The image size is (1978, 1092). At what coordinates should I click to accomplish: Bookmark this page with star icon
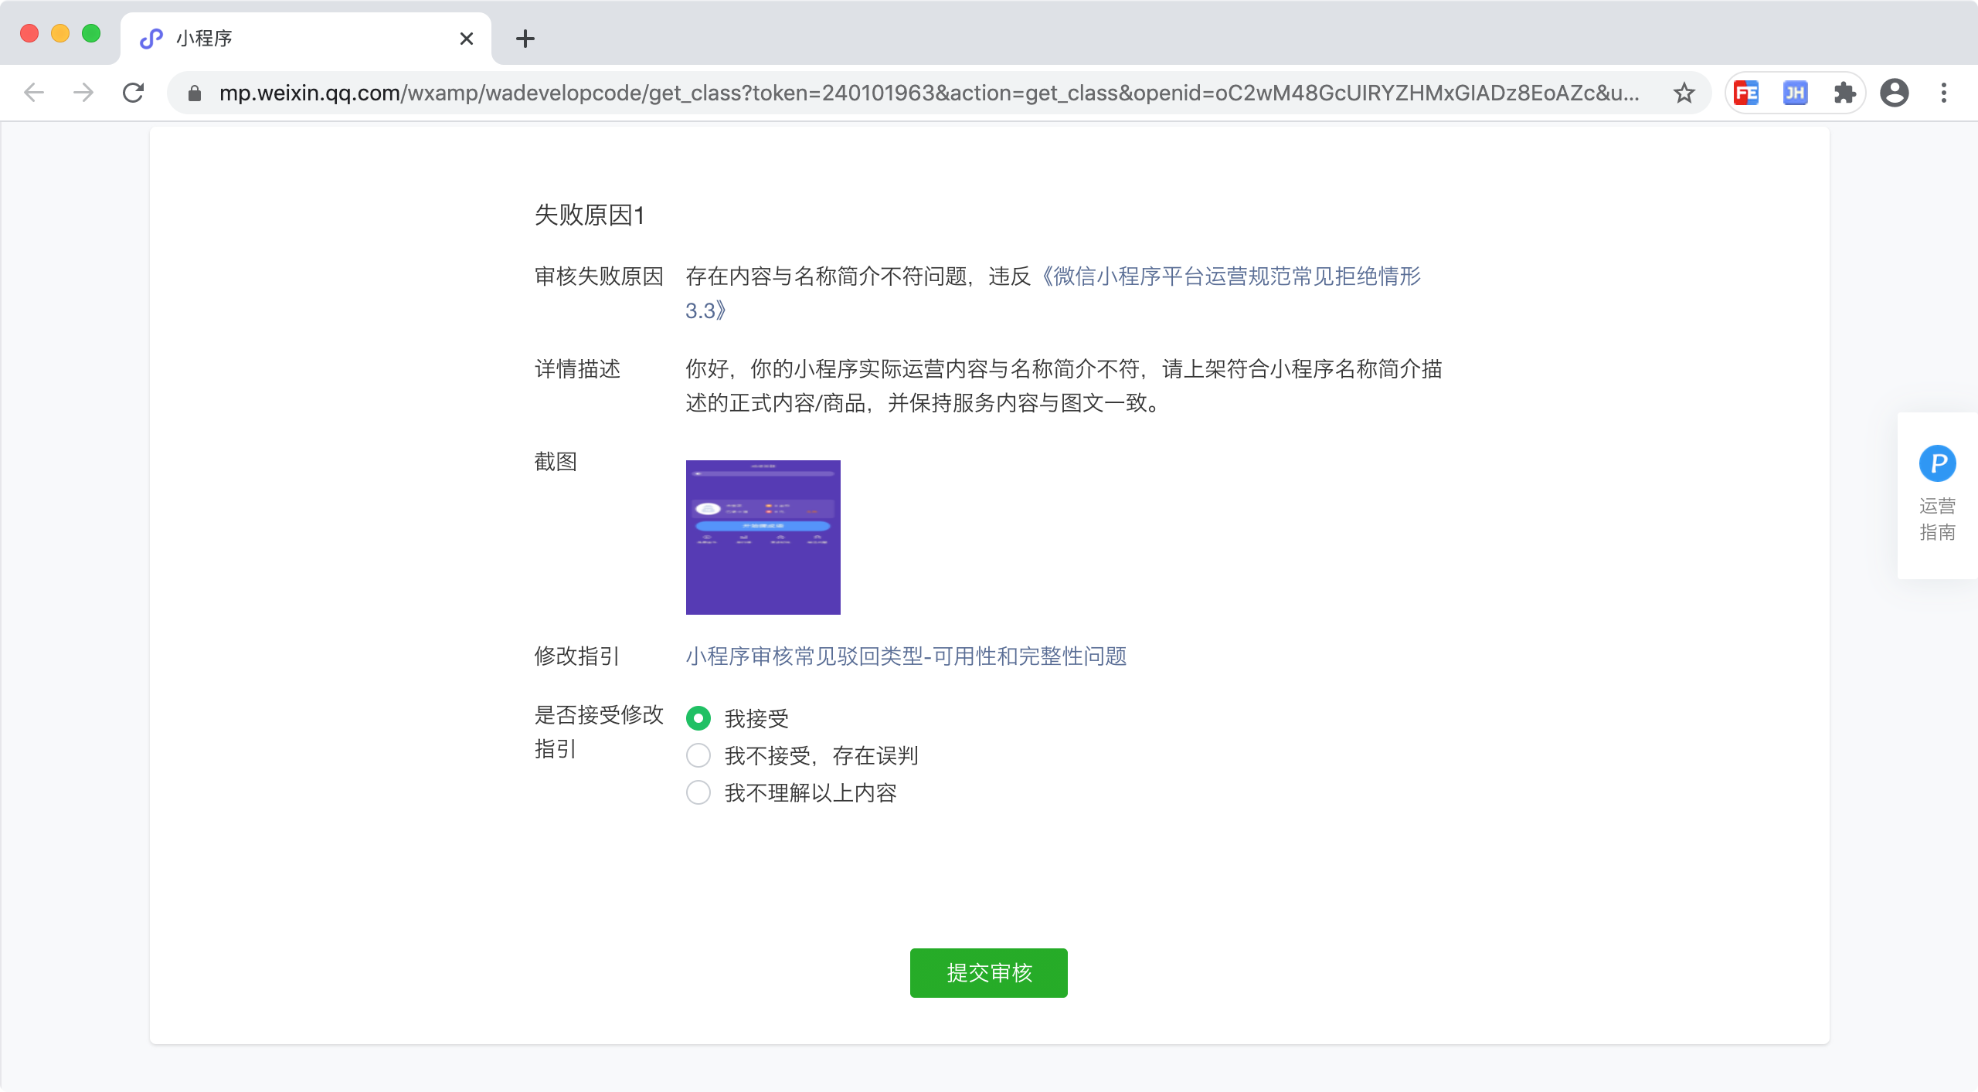1684,93
